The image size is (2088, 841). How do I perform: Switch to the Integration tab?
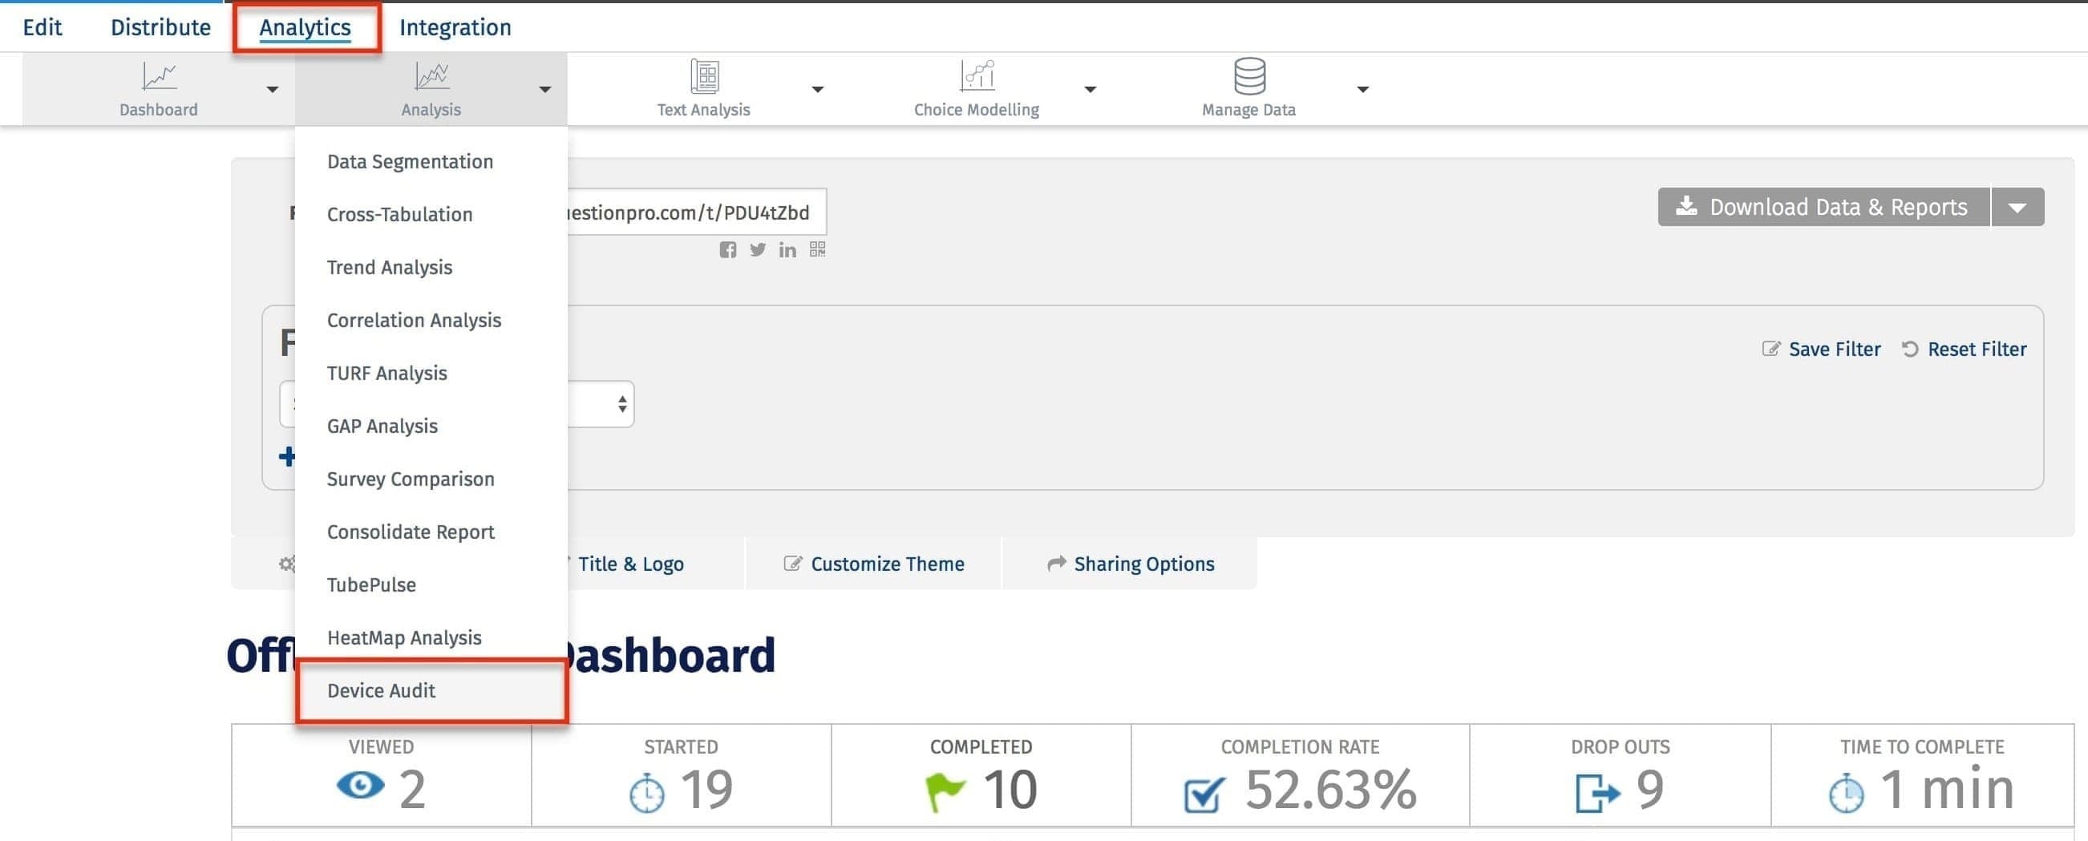click(x=455, y=27)
